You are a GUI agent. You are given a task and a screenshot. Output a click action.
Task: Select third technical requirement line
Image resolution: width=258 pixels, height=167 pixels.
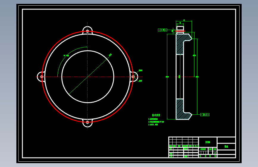[x=153, y=125]
